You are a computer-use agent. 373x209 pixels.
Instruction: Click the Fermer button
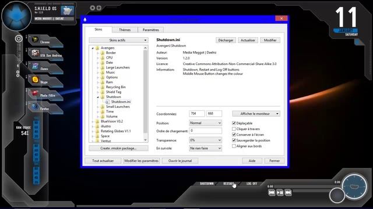[x=275, y=161]
